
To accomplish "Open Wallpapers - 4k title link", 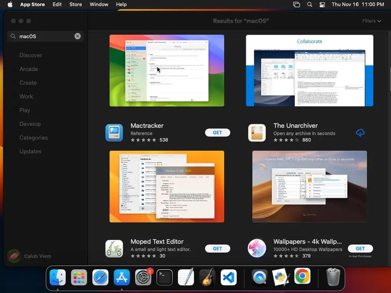I will [307, 241].
